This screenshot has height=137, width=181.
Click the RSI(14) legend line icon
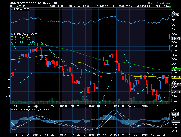coord(12,9)
